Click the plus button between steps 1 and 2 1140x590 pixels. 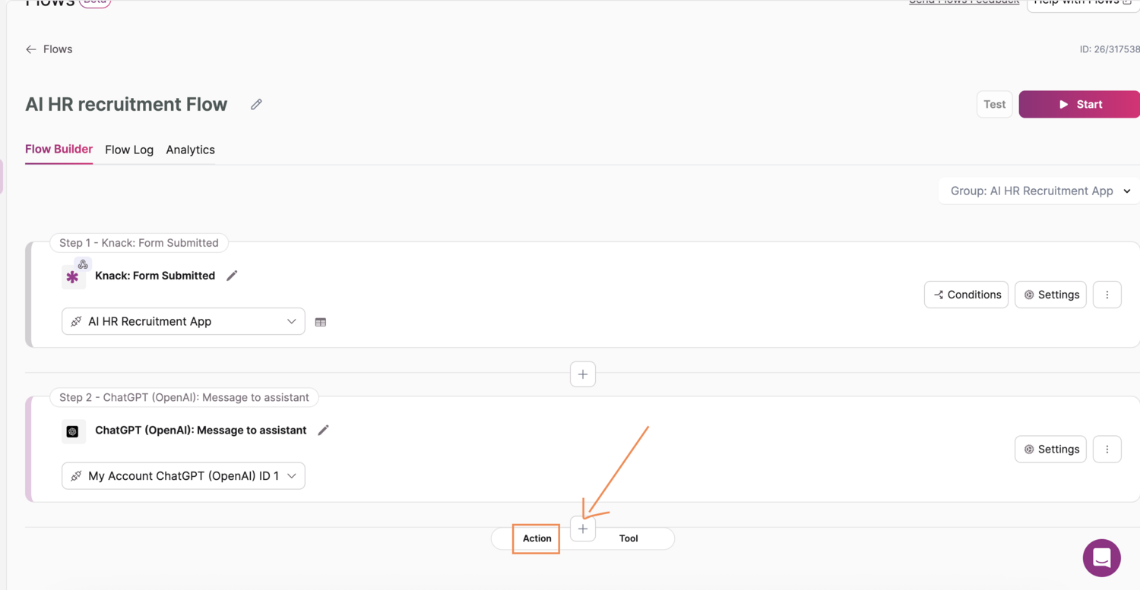click(583, 374)
